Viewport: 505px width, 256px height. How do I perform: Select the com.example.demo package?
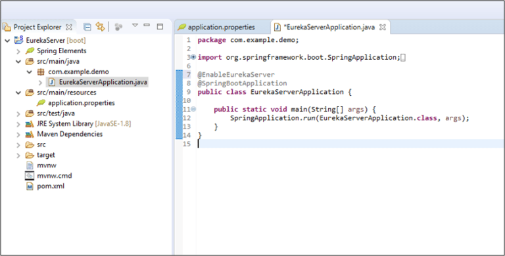79,72
